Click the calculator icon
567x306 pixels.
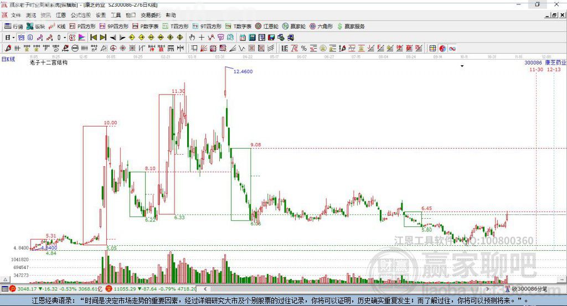coord(252,38)
